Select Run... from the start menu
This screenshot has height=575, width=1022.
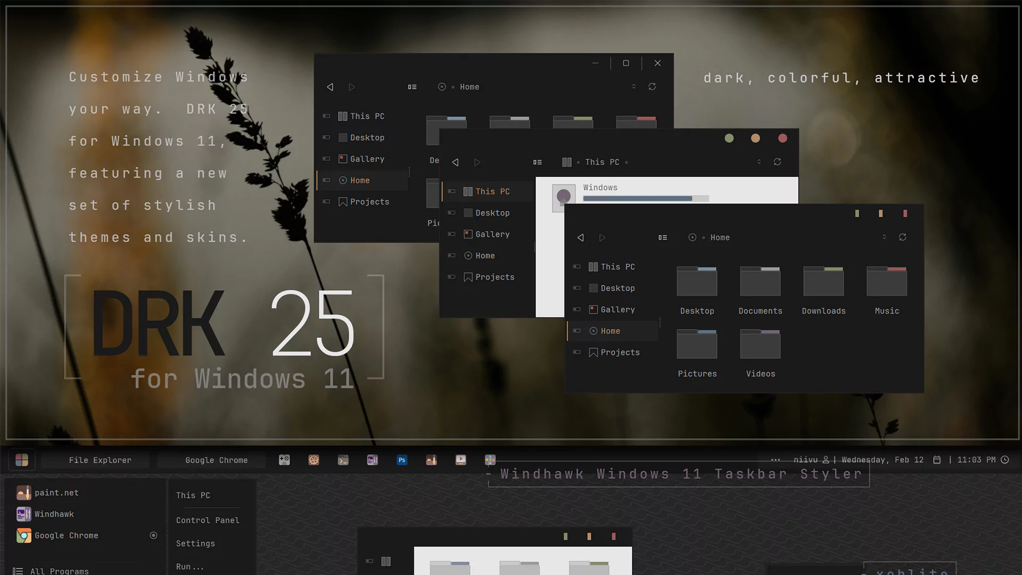pos(189,566)
